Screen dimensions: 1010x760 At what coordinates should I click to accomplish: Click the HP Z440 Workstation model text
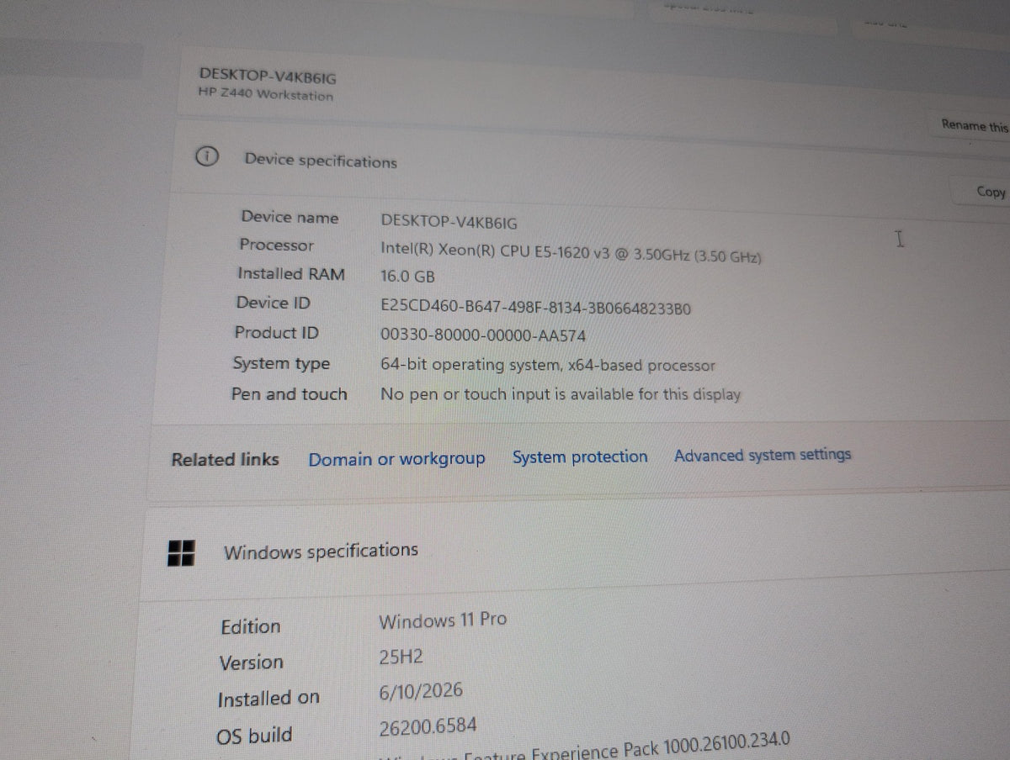point(265,95)
